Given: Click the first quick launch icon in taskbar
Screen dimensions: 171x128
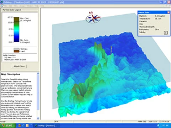Looking at the screenshot, I should click(20, 126).
